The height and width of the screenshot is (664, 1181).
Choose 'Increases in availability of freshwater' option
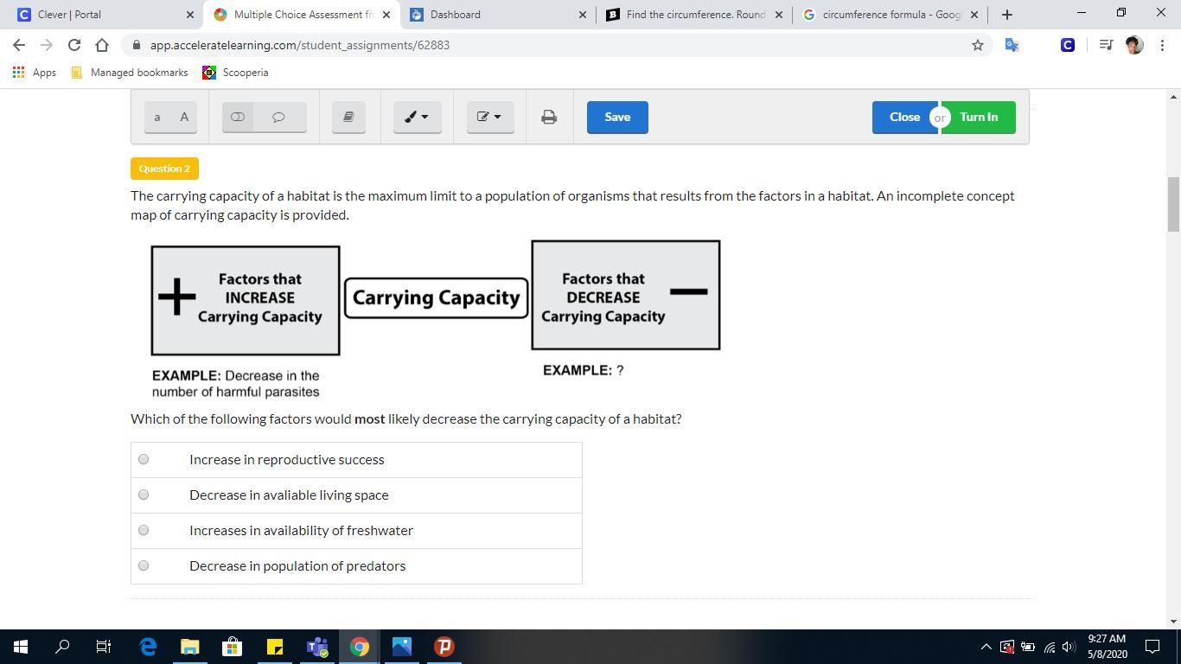point(144,530)
